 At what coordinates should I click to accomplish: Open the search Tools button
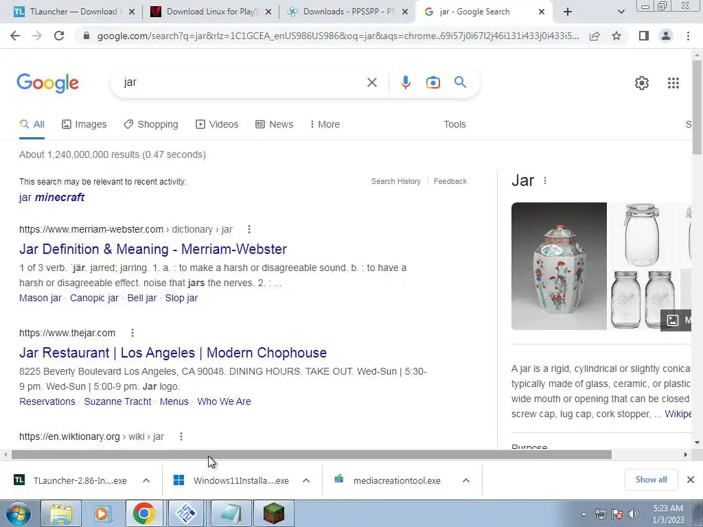pyautogui.click(x=454, y=125)
